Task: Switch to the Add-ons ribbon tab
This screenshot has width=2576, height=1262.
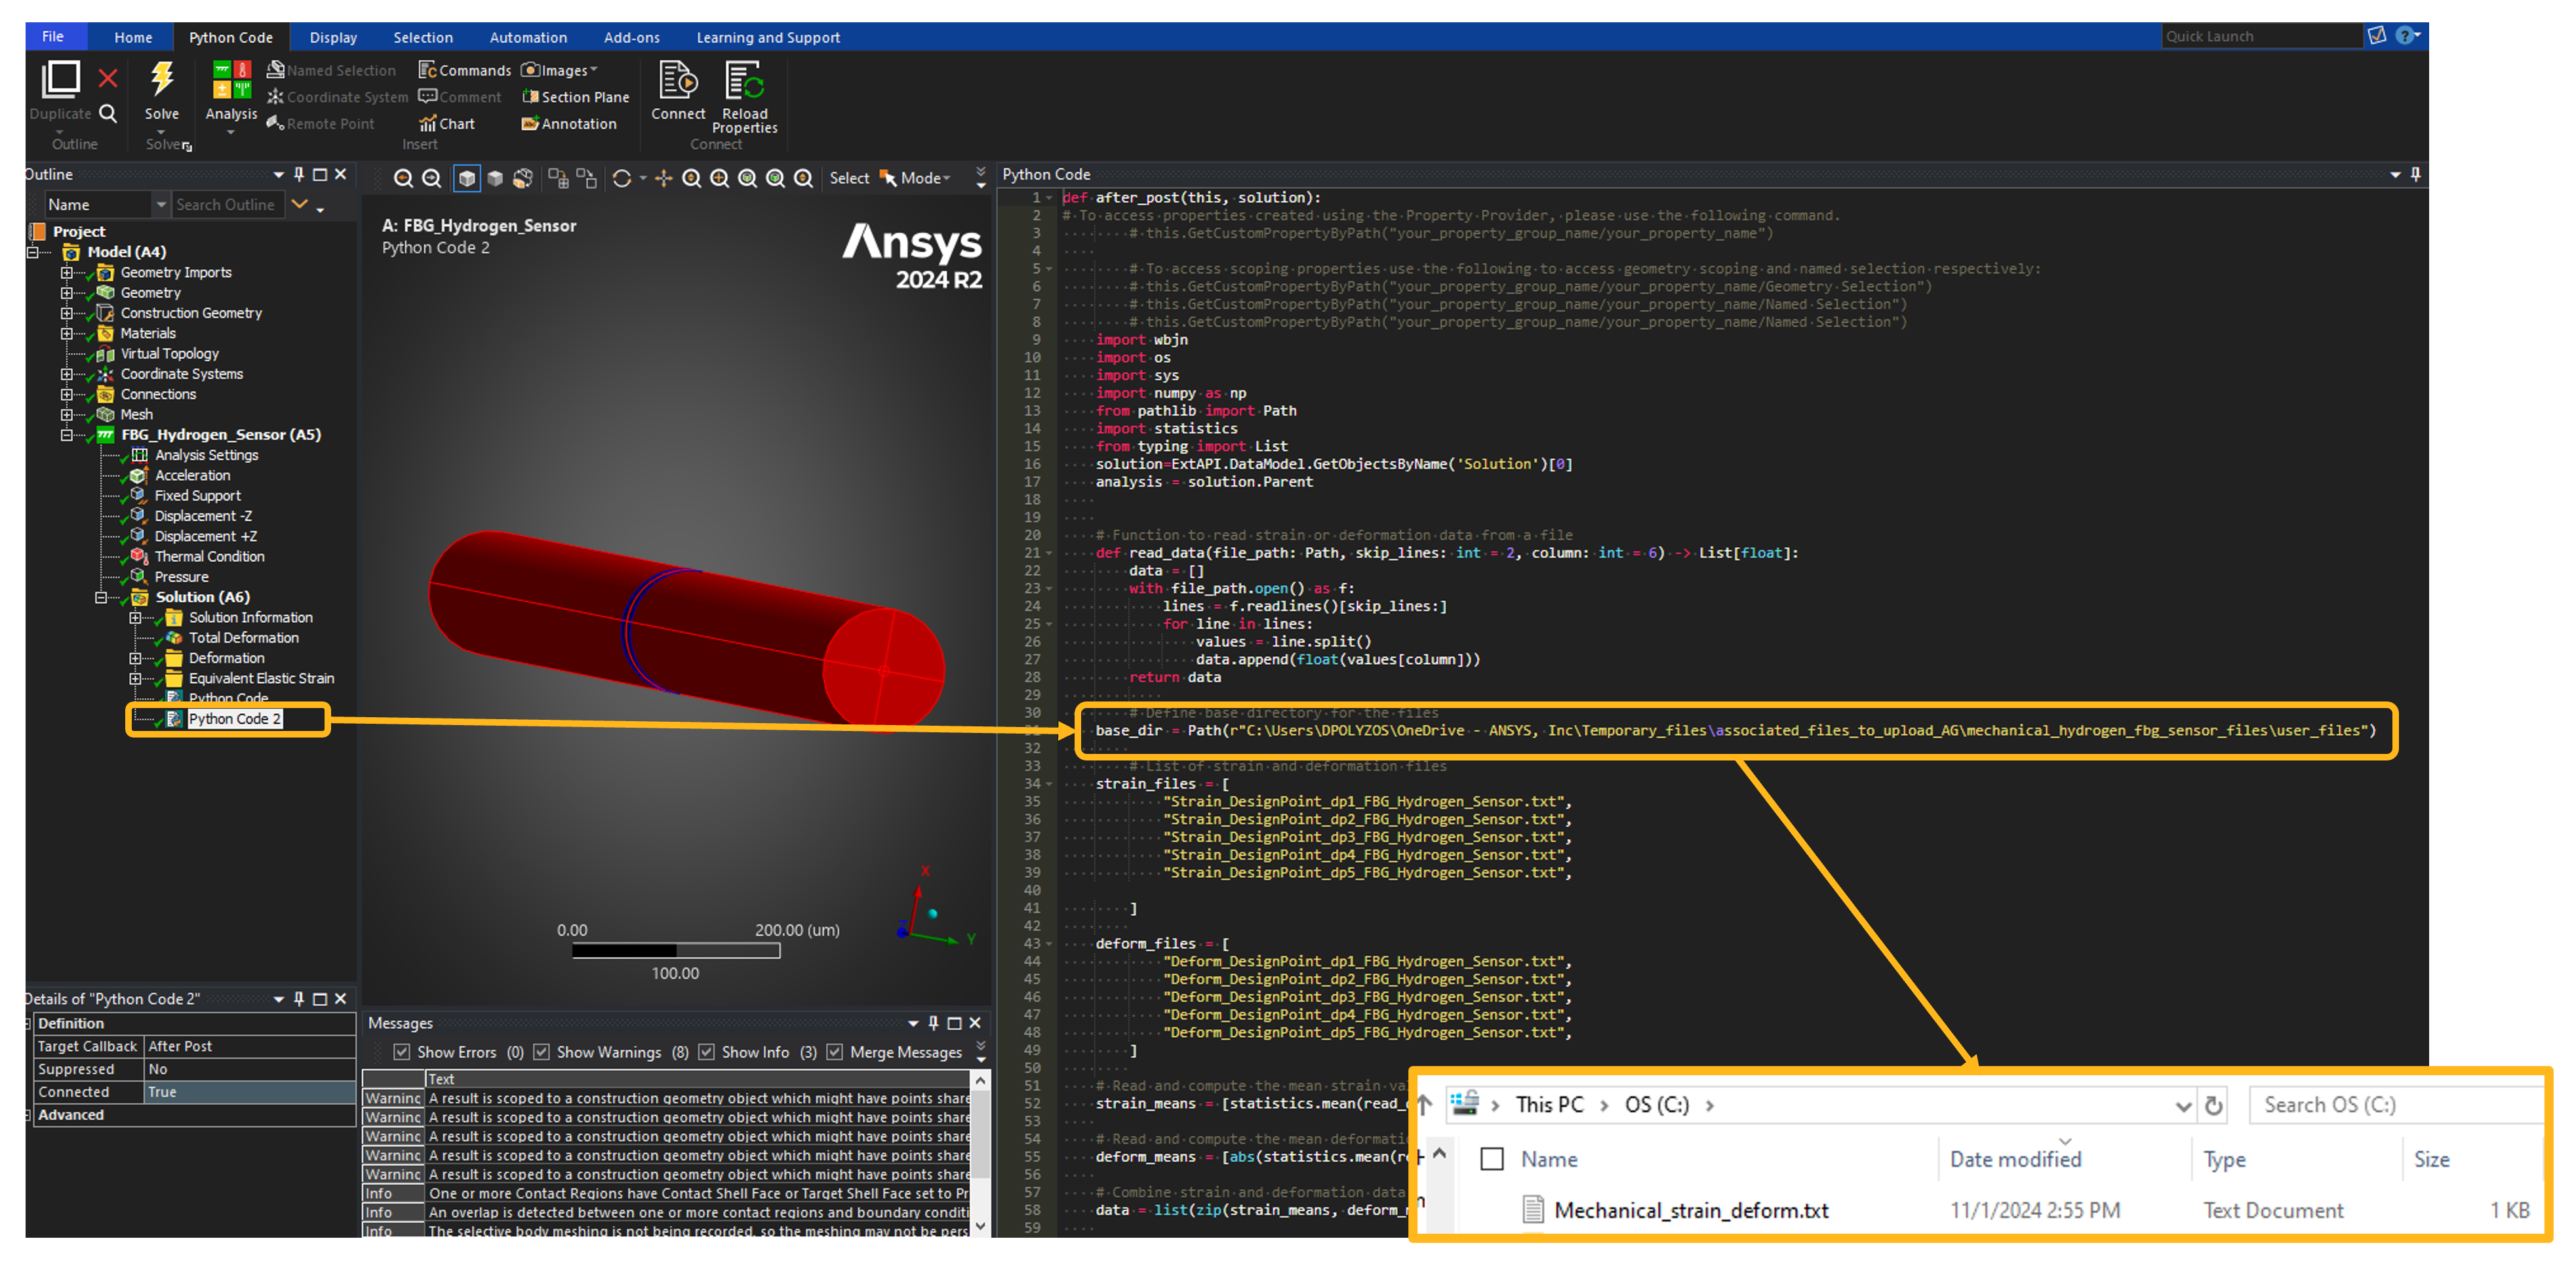Action: pos(631,37)
